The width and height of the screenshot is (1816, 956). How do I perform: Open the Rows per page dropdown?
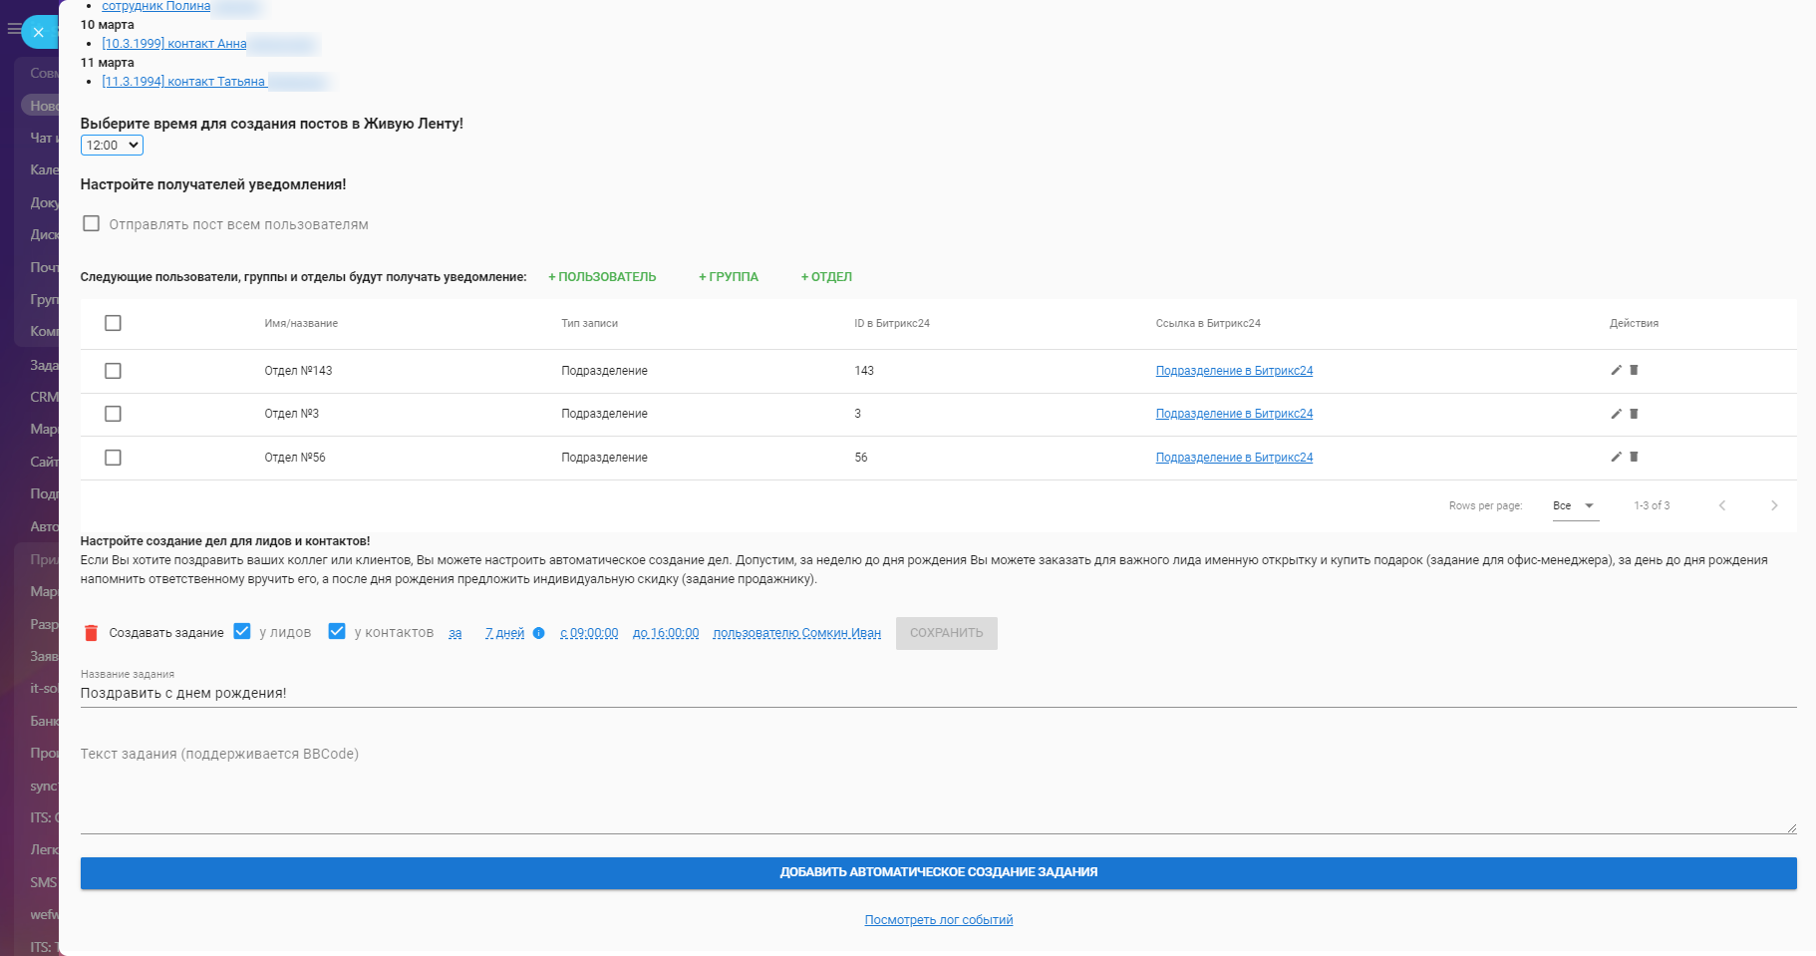(1574, 505)
